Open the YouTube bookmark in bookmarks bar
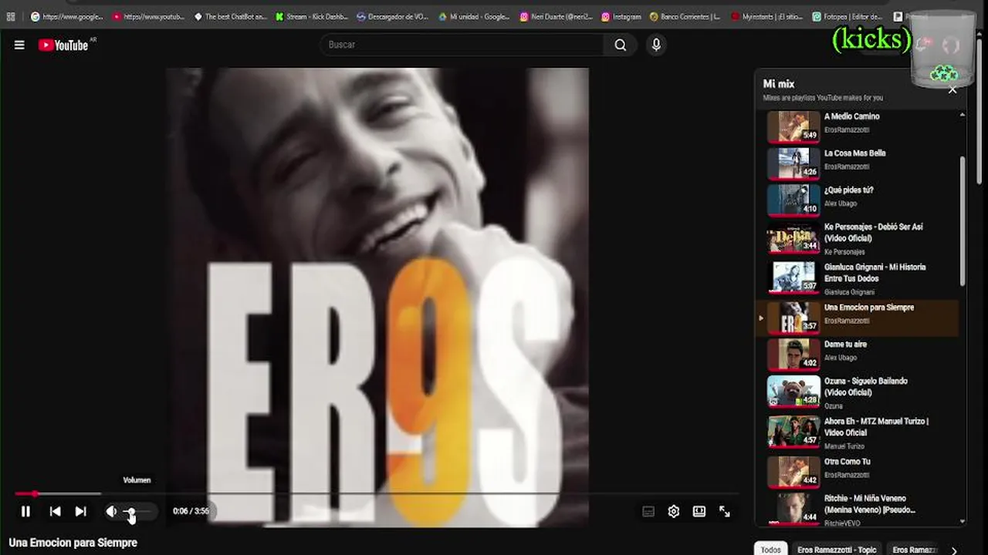 (x=149, y=16)
